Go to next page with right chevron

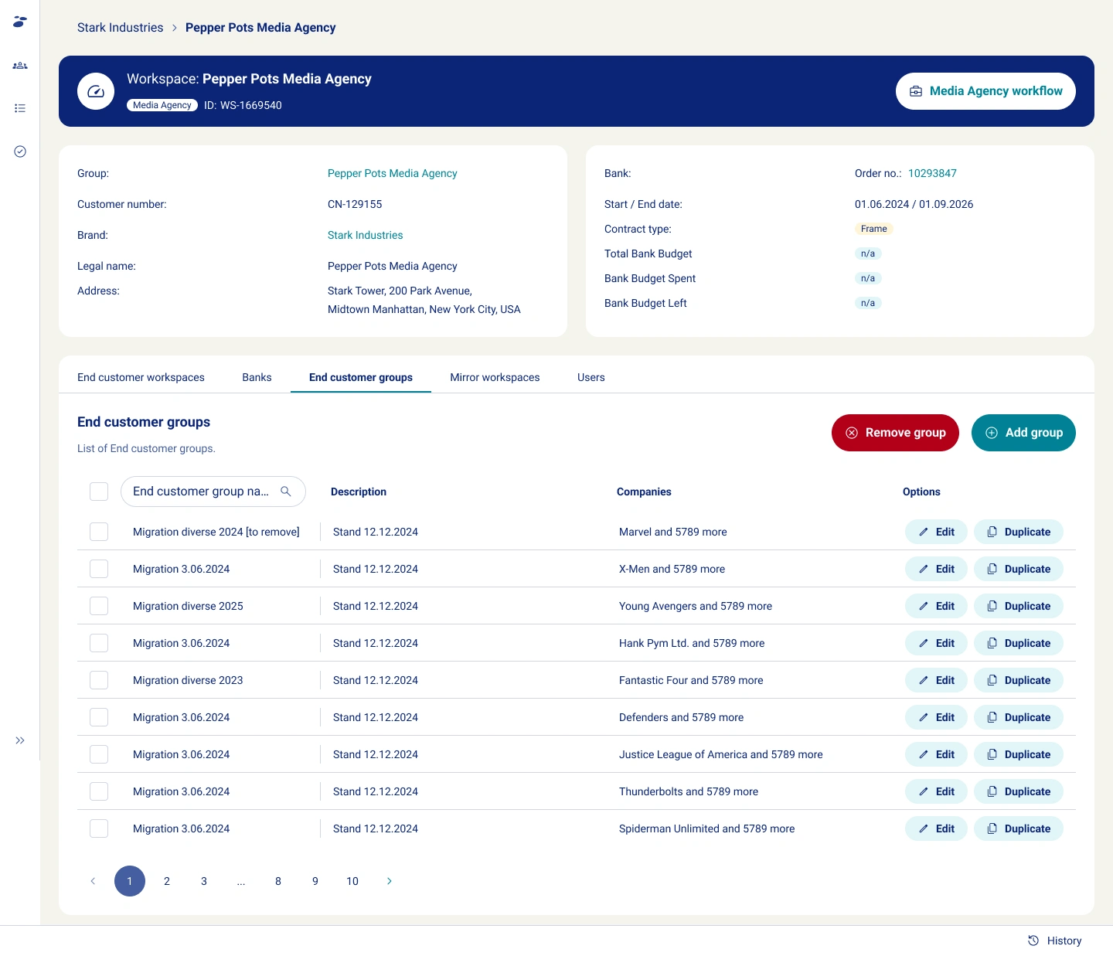coord(389,881)
